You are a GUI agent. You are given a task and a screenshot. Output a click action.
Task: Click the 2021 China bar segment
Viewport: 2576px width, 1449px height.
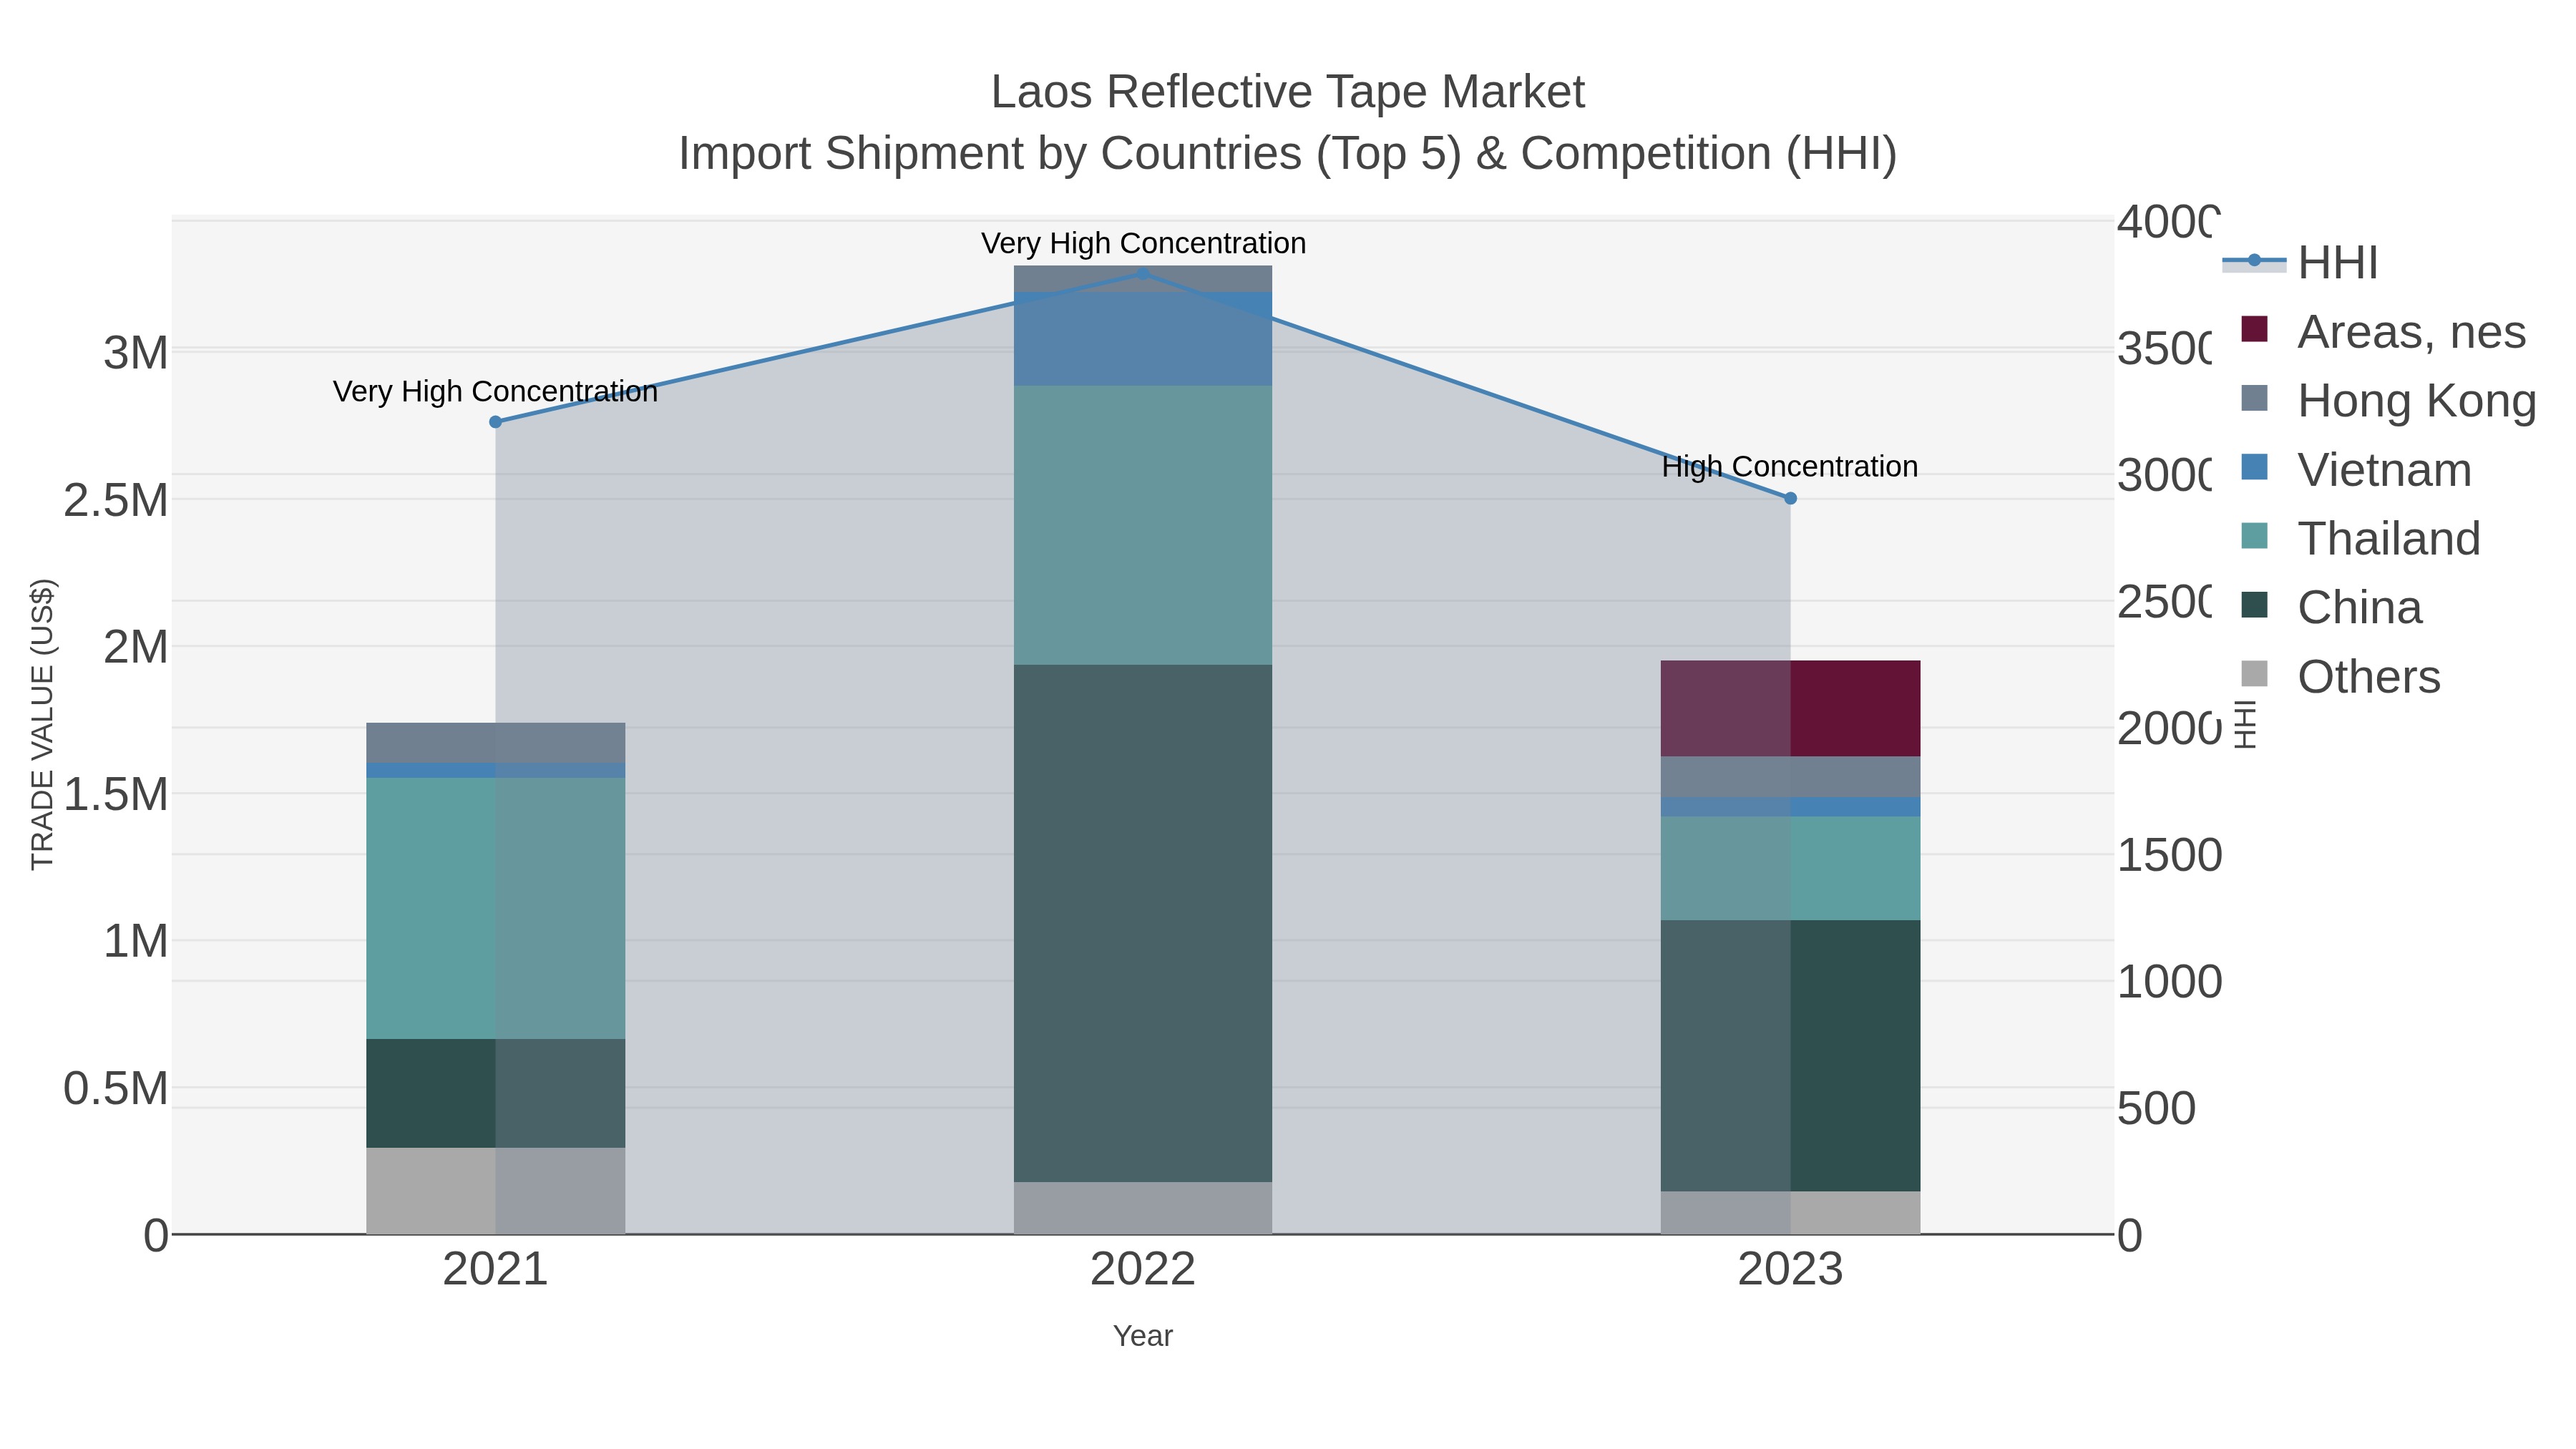tap(495, 1093)
